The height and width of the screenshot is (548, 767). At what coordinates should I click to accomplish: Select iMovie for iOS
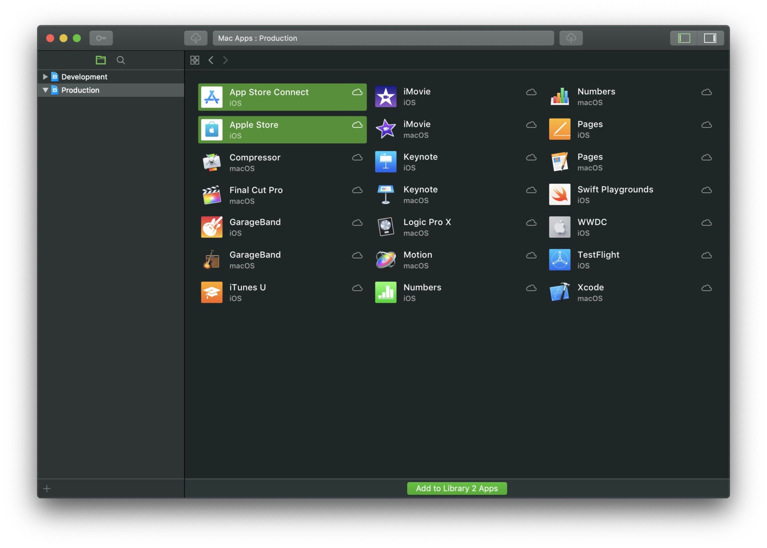pyautogui.click(x=456, y=97)
